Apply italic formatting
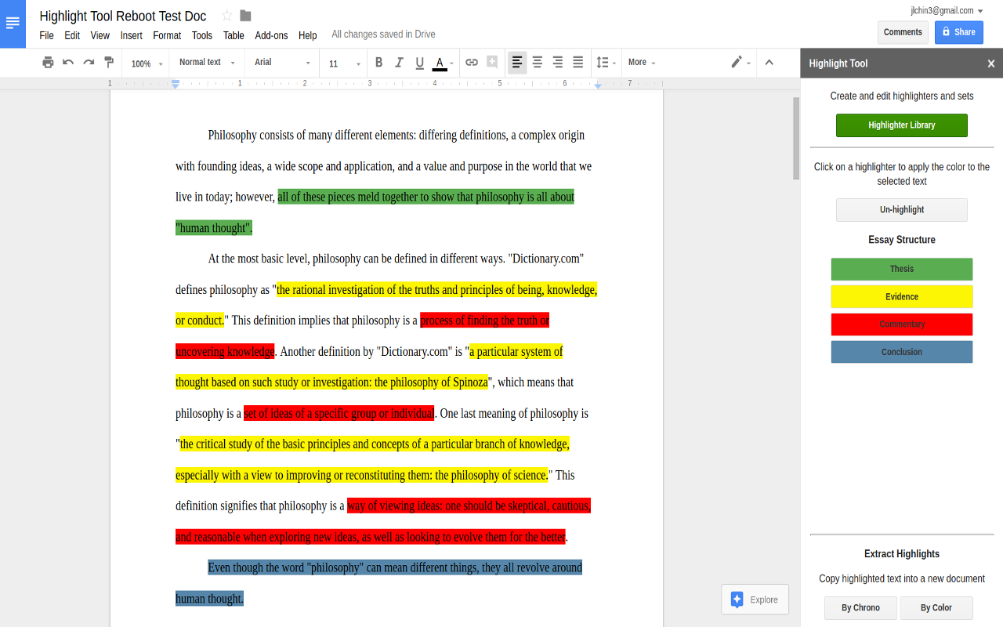This screenshot has height=627, width=1003. tap(400, 62)
